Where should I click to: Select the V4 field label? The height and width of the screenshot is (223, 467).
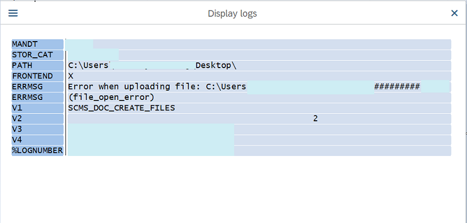click(x=38, y=140)
